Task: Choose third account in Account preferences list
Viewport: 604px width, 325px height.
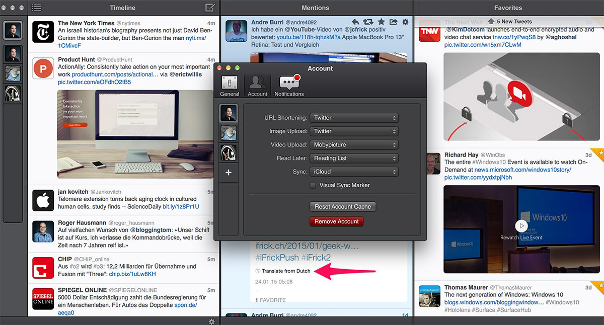Action: 229,153
